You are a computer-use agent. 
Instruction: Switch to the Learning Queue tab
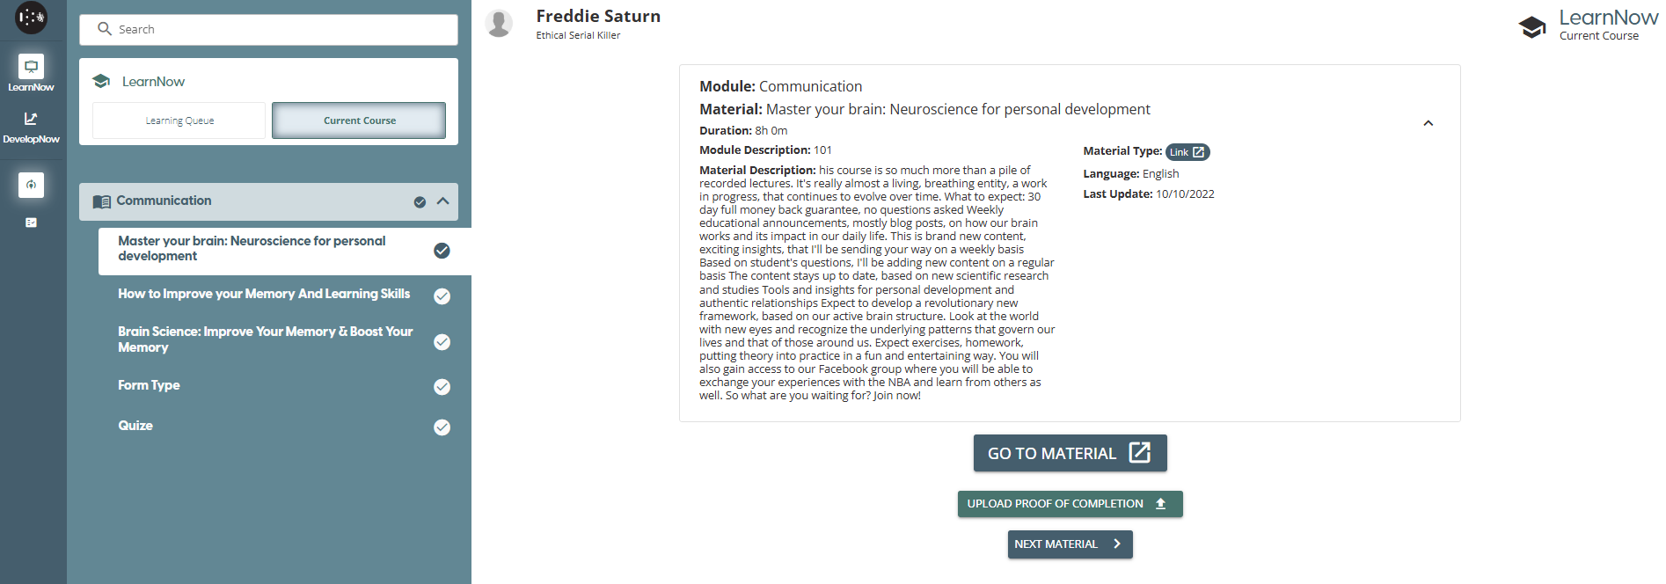(x=179, y=120)
